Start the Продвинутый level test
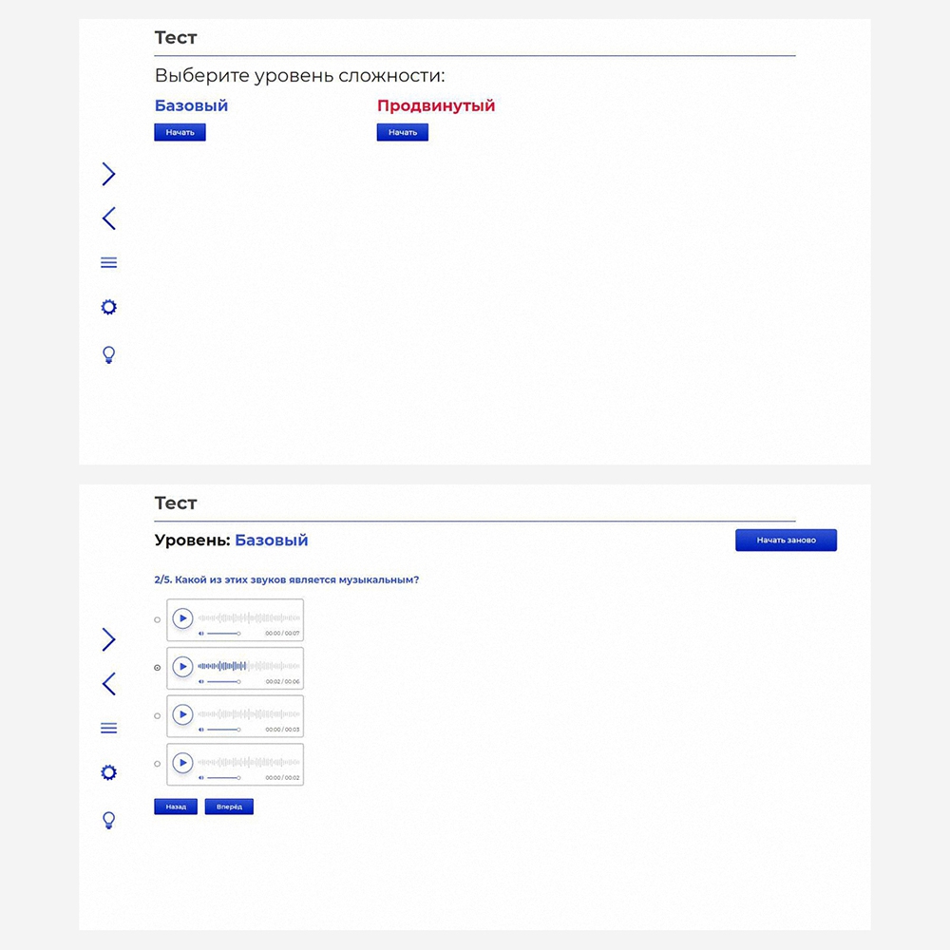950x950 pixels. pos(402,133)
